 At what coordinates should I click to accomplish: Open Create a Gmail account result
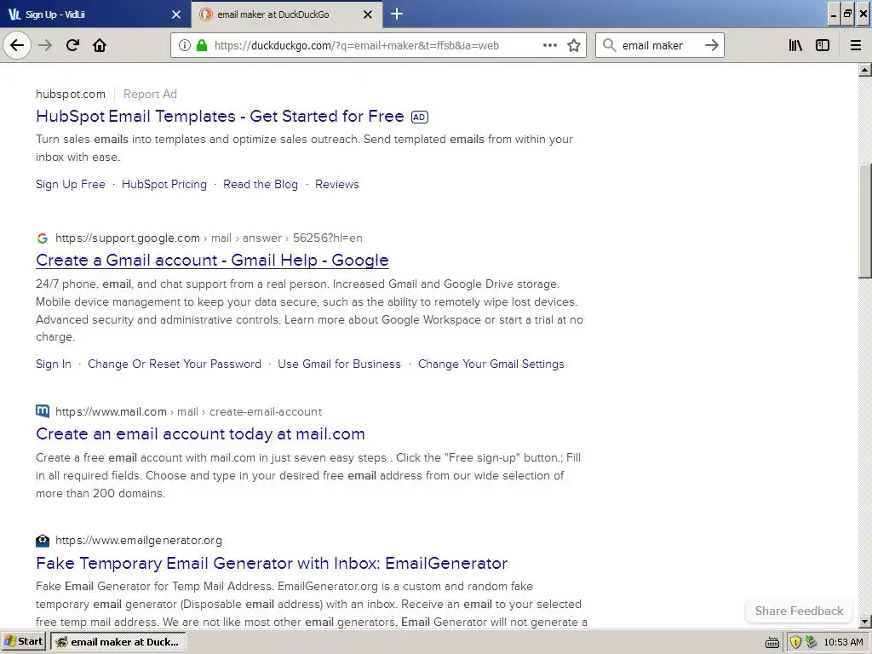tap(212, 260)
